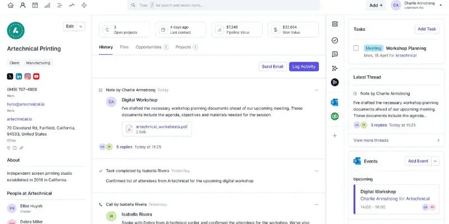Open the Instagram profile icon

(28, 76)
